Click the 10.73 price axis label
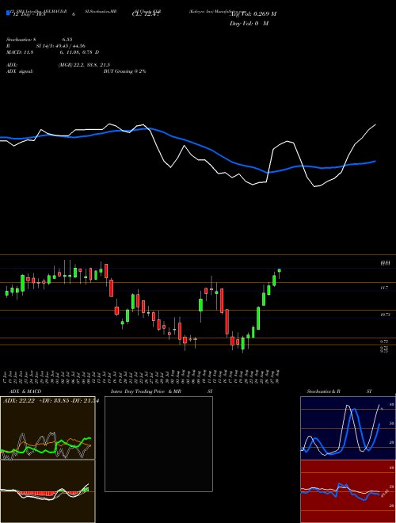The height and width of the screenshot is (523, 396). point(384,315)
